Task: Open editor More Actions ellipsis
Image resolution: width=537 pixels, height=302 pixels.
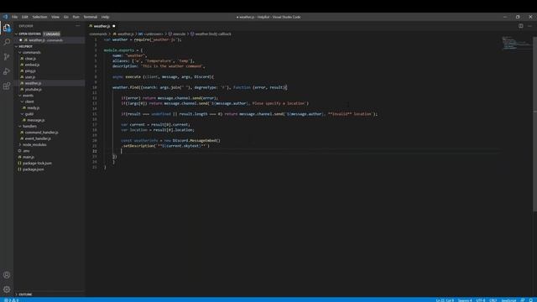Action: click(x=529, y=26)
